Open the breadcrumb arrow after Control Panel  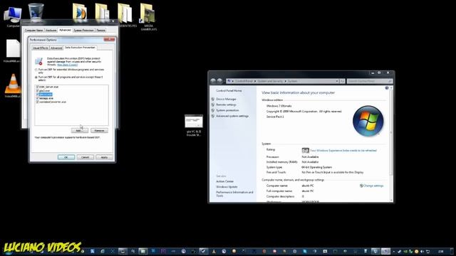[x=255, y=81]
